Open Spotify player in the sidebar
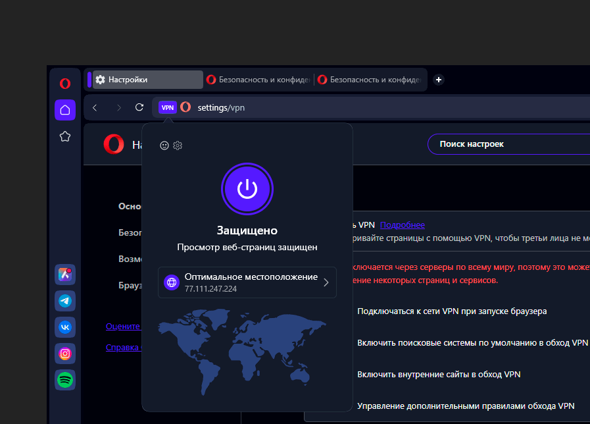This screenshot has width=590, height=424. coord(65,380)
